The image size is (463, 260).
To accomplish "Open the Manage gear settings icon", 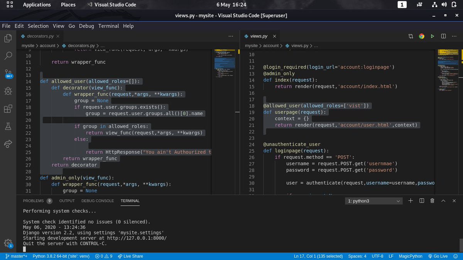I will click(8, 243).
